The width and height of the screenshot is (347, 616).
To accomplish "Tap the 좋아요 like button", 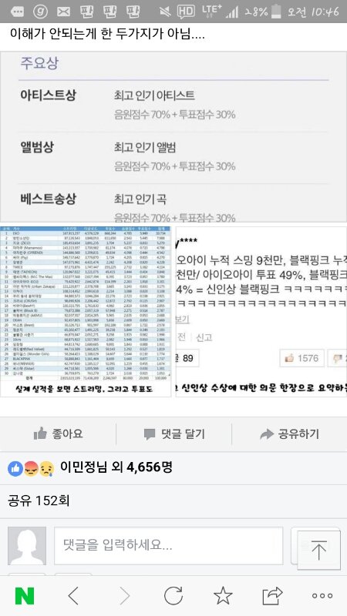I will point(58,434).
